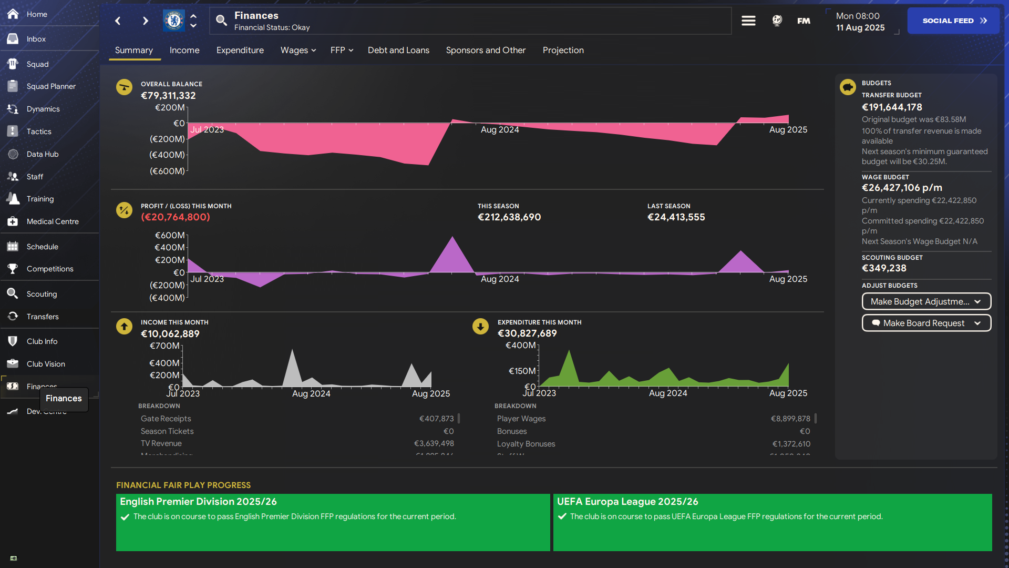Open Medical Centre kit icon
Image resolution: width=1009 pixels, height=568 pixels.
[x=13, y=221]
